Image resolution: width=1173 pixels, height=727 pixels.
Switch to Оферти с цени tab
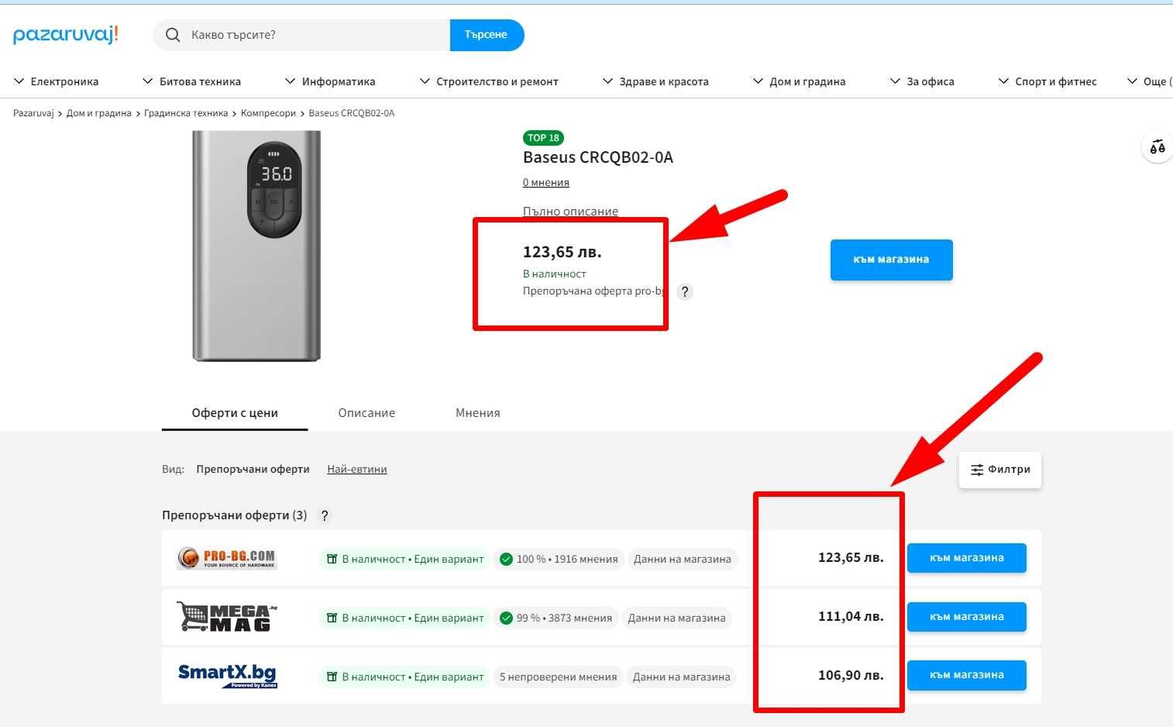(x=235, y=413)
